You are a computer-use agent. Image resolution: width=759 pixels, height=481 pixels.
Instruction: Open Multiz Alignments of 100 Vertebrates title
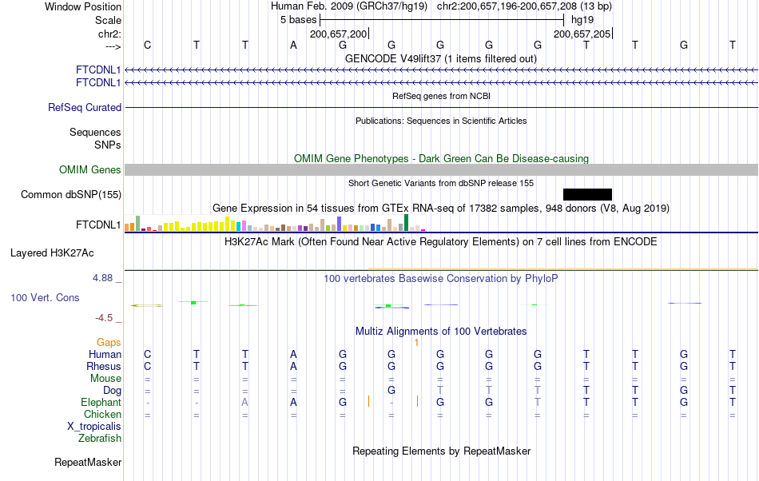pos(441,331)
